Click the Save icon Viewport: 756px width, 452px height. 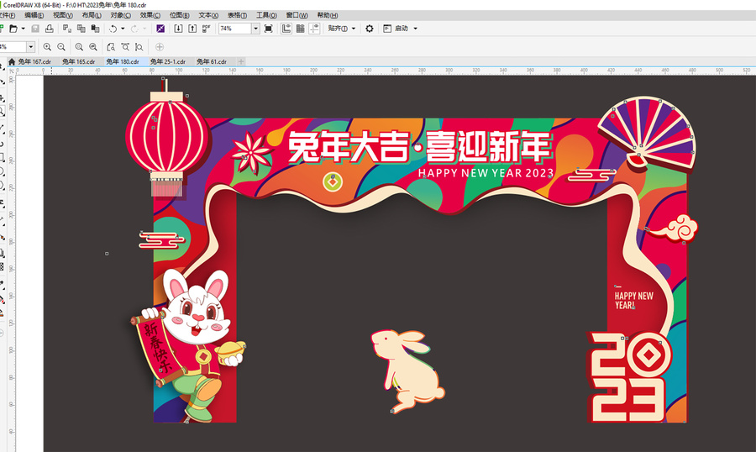click(x=35, y=29)
